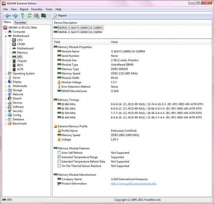
Task: Expand the Multimedia tree node
Action: point(6,86)
